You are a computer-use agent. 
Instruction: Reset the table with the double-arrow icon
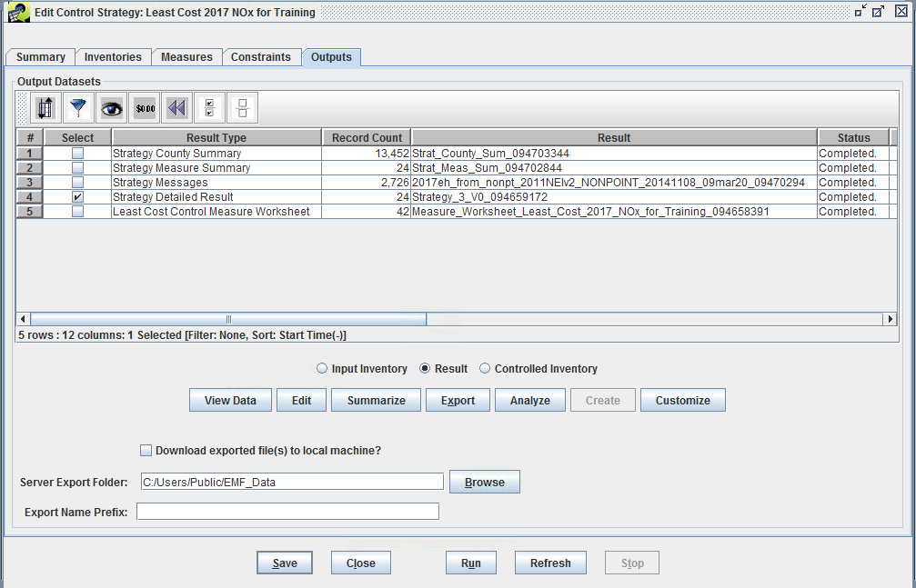[176, 107]
